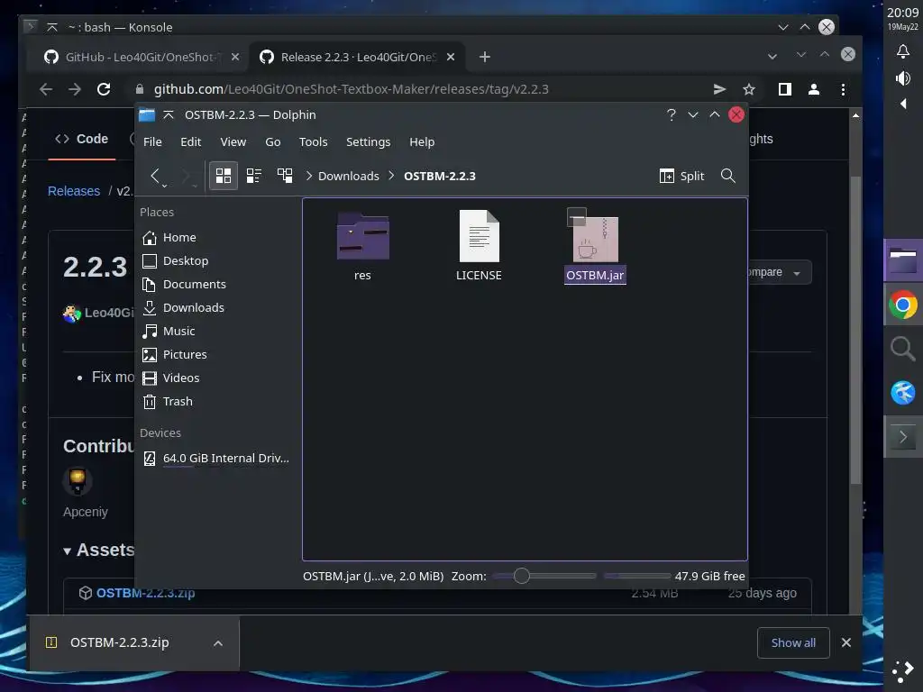The image size is (923, 692).
Task: Reload the GitHub release page
Action: click(x=104, y=89)
